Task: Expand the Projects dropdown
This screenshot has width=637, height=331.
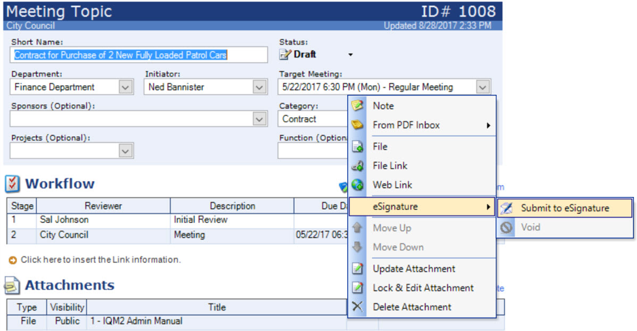Action: click(x=125, y=151)
